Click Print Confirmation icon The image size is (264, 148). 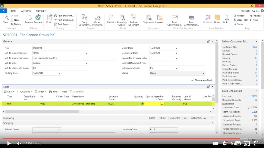(x=191, y=20)
